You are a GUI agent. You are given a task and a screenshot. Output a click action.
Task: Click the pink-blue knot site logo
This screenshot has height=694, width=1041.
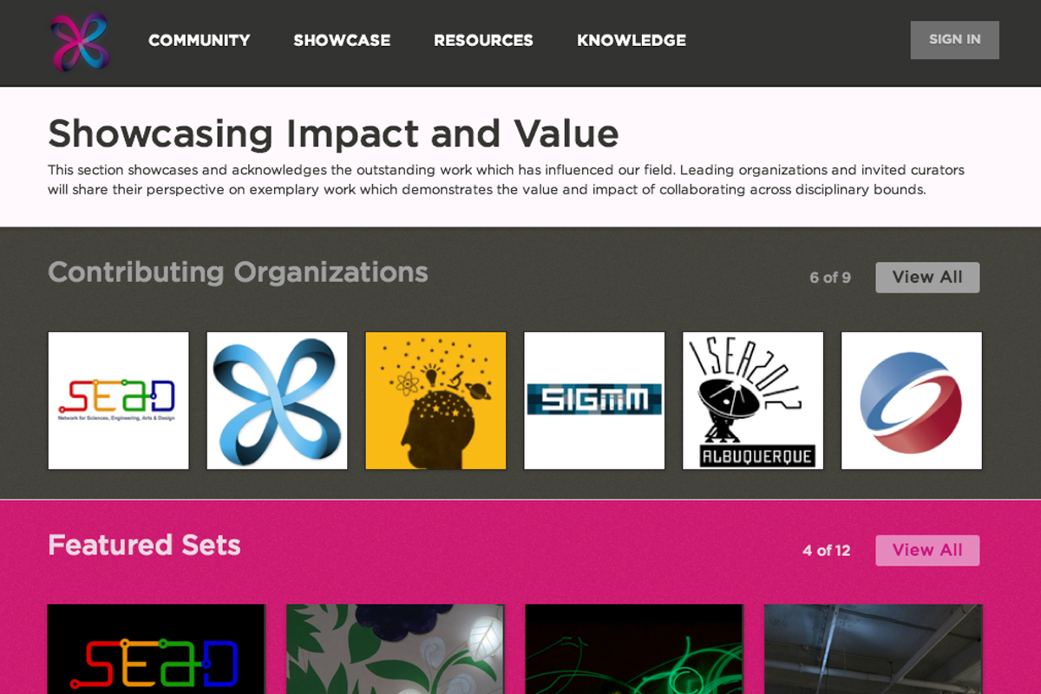click(79, 42)
